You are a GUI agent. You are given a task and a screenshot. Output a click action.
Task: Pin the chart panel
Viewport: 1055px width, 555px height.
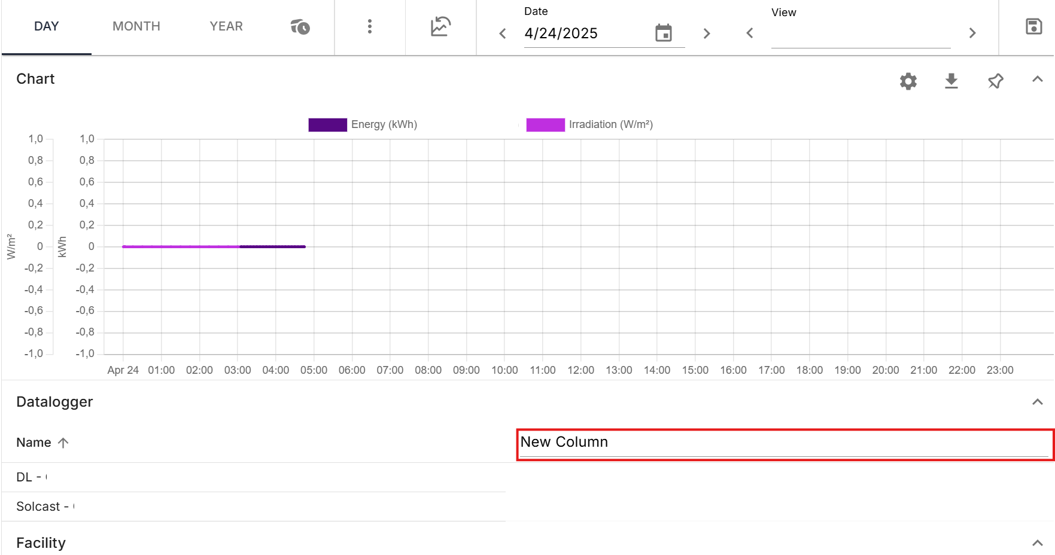coord(995,81)
